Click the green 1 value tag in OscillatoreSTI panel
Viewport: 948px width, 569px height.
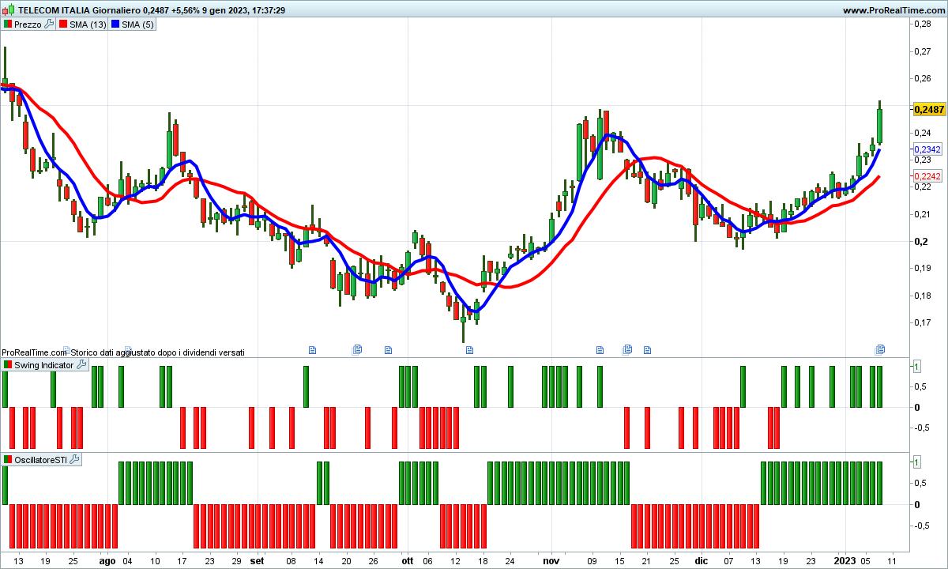click(916, 462)
